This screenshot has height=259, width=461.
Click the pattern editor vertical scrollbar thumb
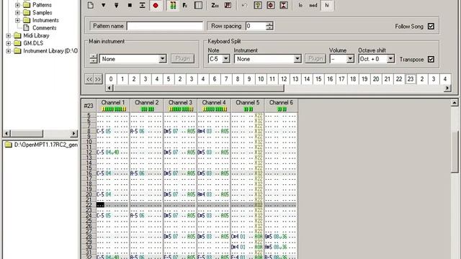[x=455, y=151]
